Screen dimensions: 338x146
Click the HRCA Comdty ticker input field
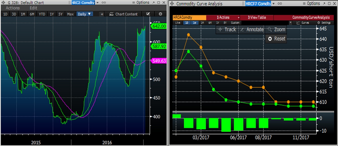(x=189, y=18)
